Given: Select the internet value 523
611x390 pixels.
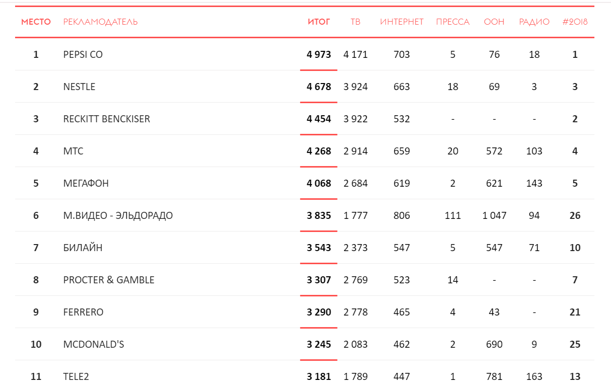Looking at the screenshot, I should click(x=402, y=280).
